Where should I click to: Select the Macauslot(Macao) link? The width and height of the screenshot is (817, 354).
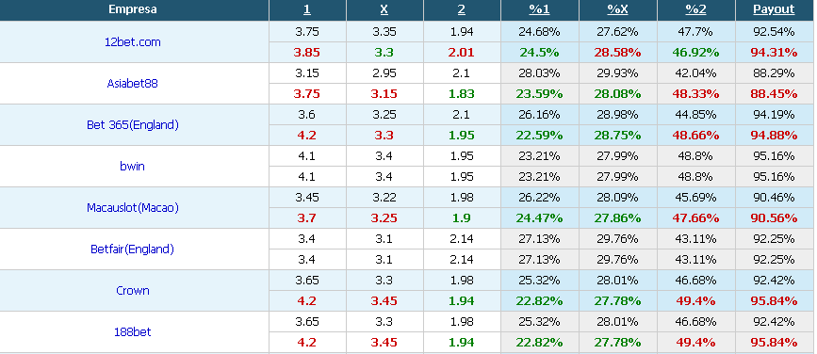tap(132, 208)
